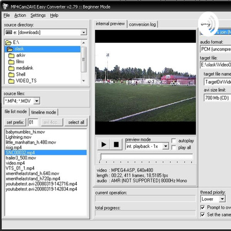Open the Help menu

click(x=54, y=16)
